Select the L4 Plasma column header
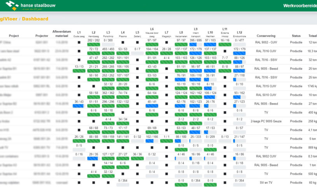 tap(123, 34)
